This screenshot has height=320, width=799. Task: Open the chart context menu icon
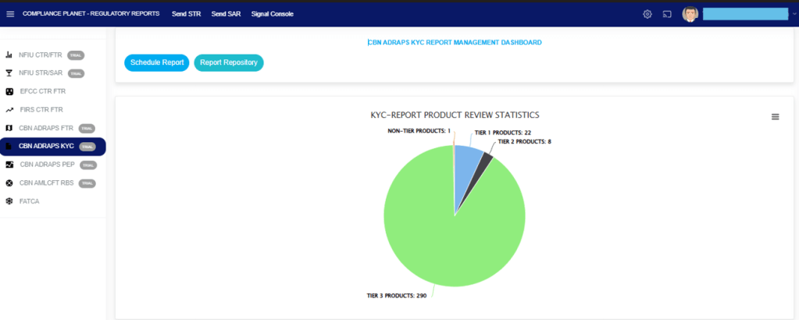(775, 116)
